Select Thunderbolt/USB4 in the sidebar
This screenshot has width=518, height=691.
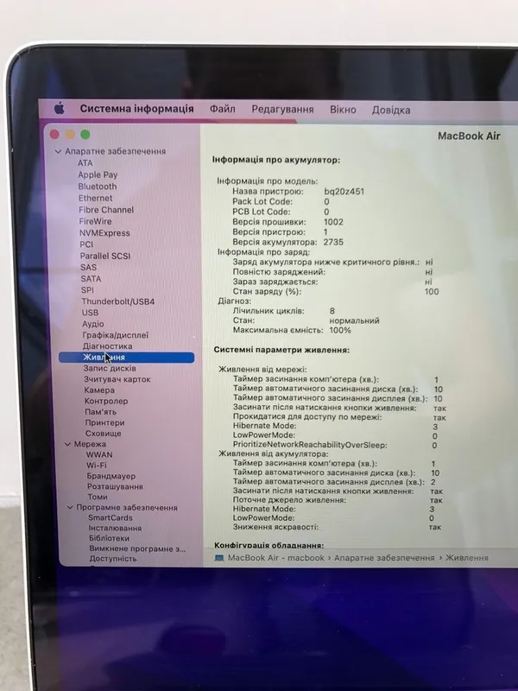[x=118, y=301]
